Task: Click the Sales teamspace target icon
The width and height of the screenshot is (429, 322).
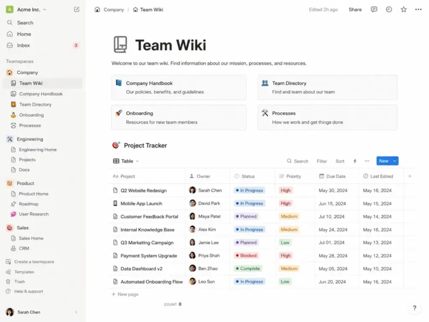Action: coord(10,228)
